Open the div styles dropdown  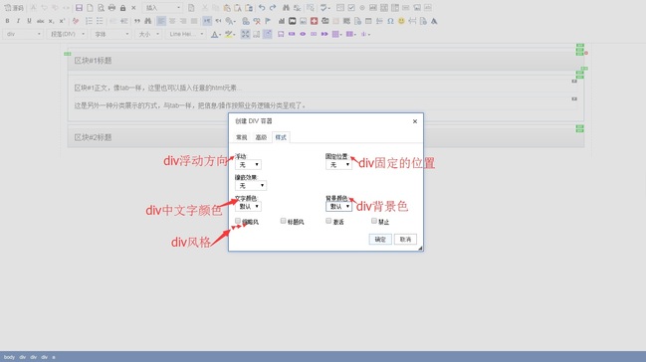(x=23, y=34)
